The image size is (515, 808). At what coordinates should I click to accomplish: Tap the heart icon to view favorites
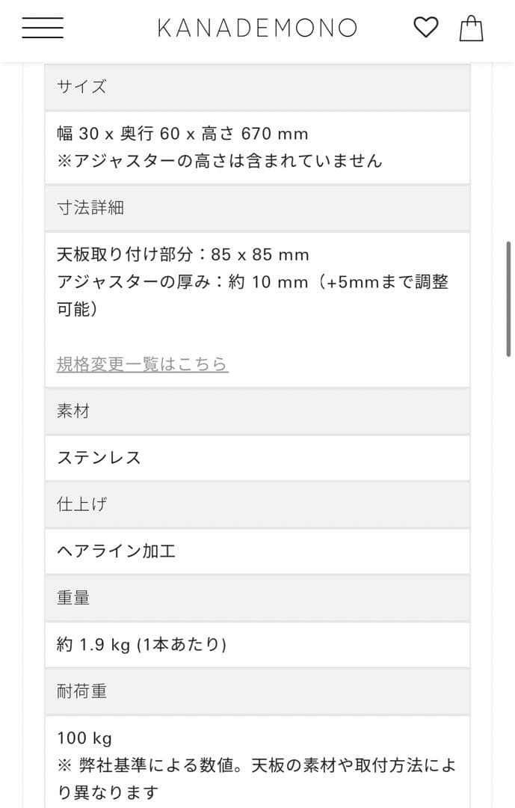point(426,28)
